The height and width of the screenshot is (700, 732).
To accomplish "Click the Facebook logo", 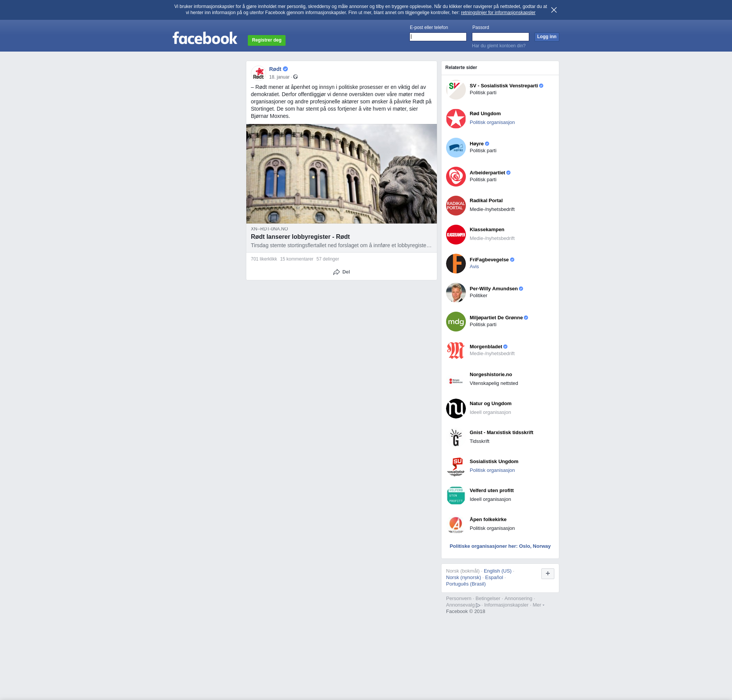I will [x=205, y=38].
